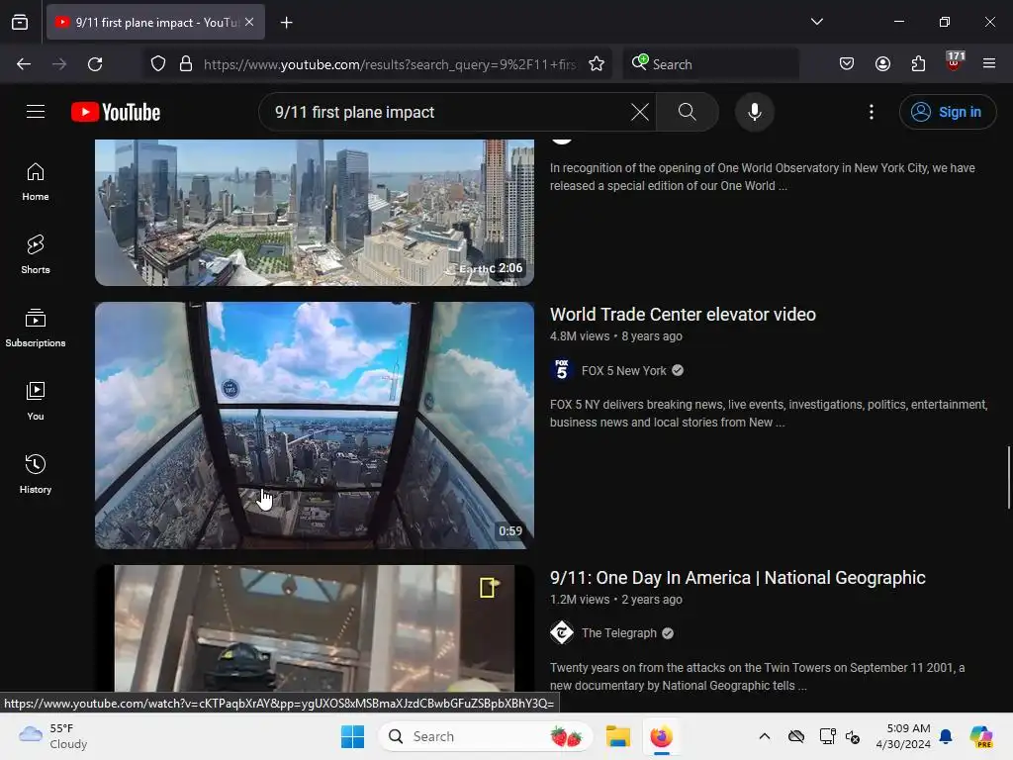Go to Home in the sidebar
This screenshot has height=760, width=1013.
(x=36, y=182)
